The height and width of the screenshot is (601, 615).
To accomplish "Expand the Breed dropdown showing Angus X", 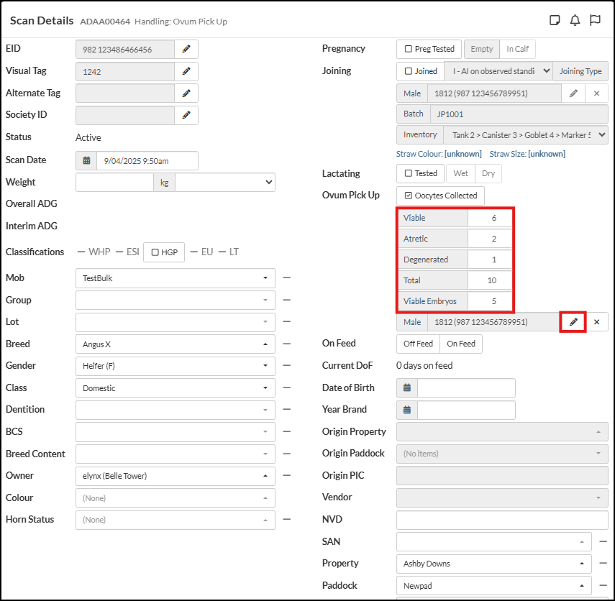I will pyautogui.click(x=175, y=344).
